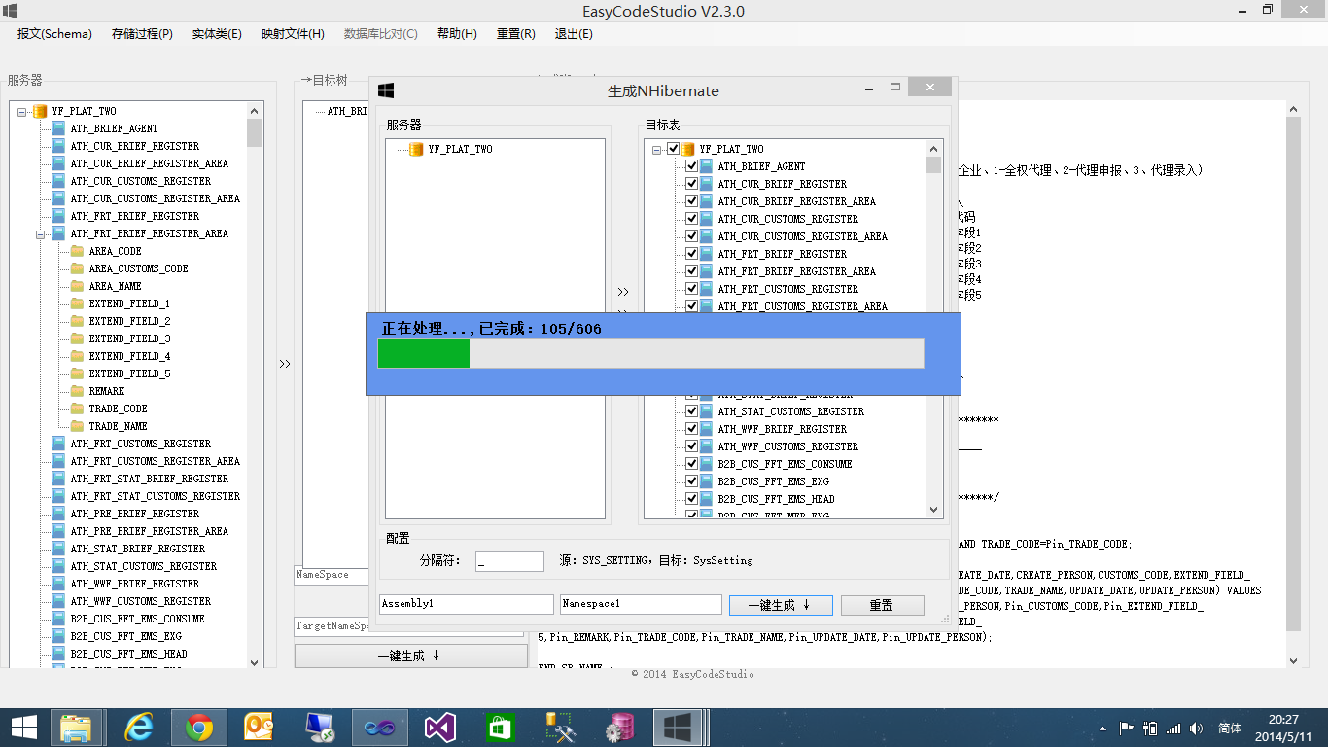Uncheck ATH_CUR_BRIEF_REGISTER in the target table list

[x=692, y=184]
